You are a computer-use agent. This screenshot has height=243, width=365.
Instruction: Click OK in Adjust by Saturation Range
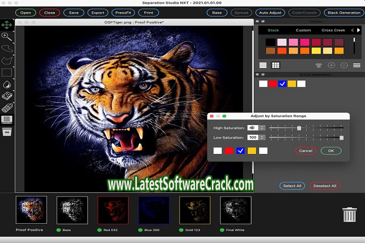pos(331,150)
